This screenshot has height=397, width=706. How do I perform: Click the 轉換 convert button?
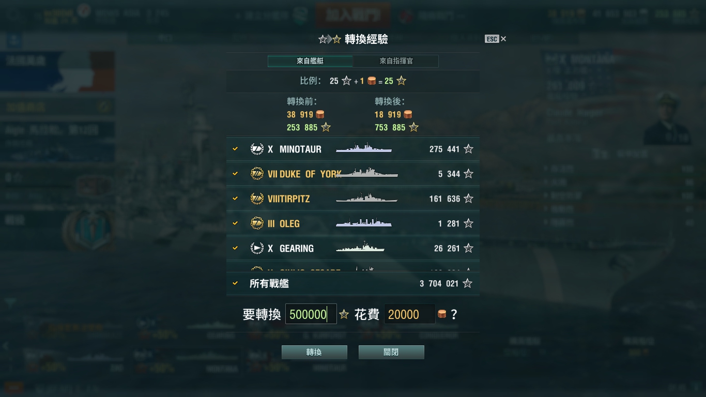pyautogui.click(x=314, y=352)
